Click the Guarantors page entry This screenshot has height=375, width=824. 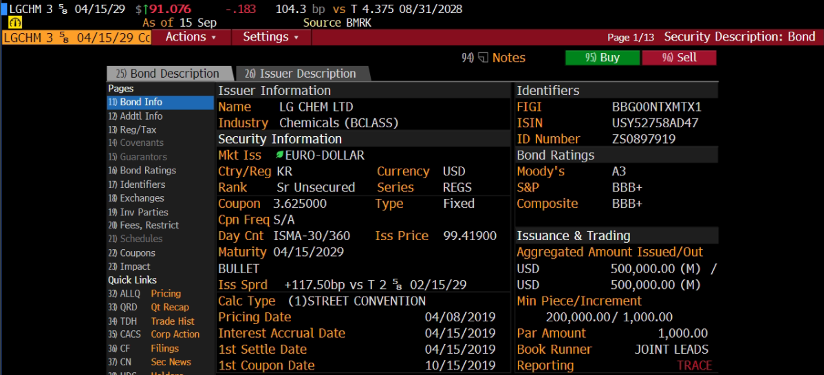(x=137, y=157)
